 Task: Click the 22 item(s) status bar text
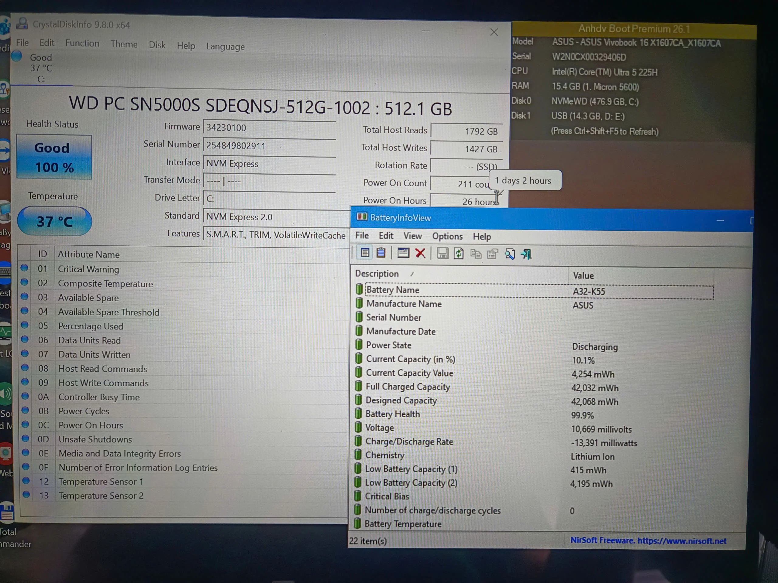(368, 541)
